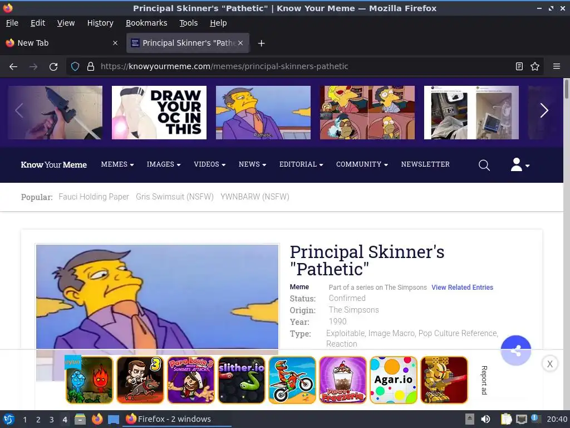The width and height of the screenshot is (570, 428).
Task: Expand the COMMUNITY dropdown menu
Action: [x=362, y=164]
